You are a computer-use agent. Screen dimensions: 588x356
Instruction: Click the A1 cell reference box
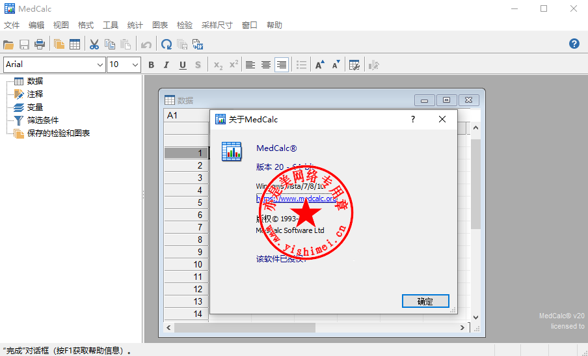[x=187, y=116]
